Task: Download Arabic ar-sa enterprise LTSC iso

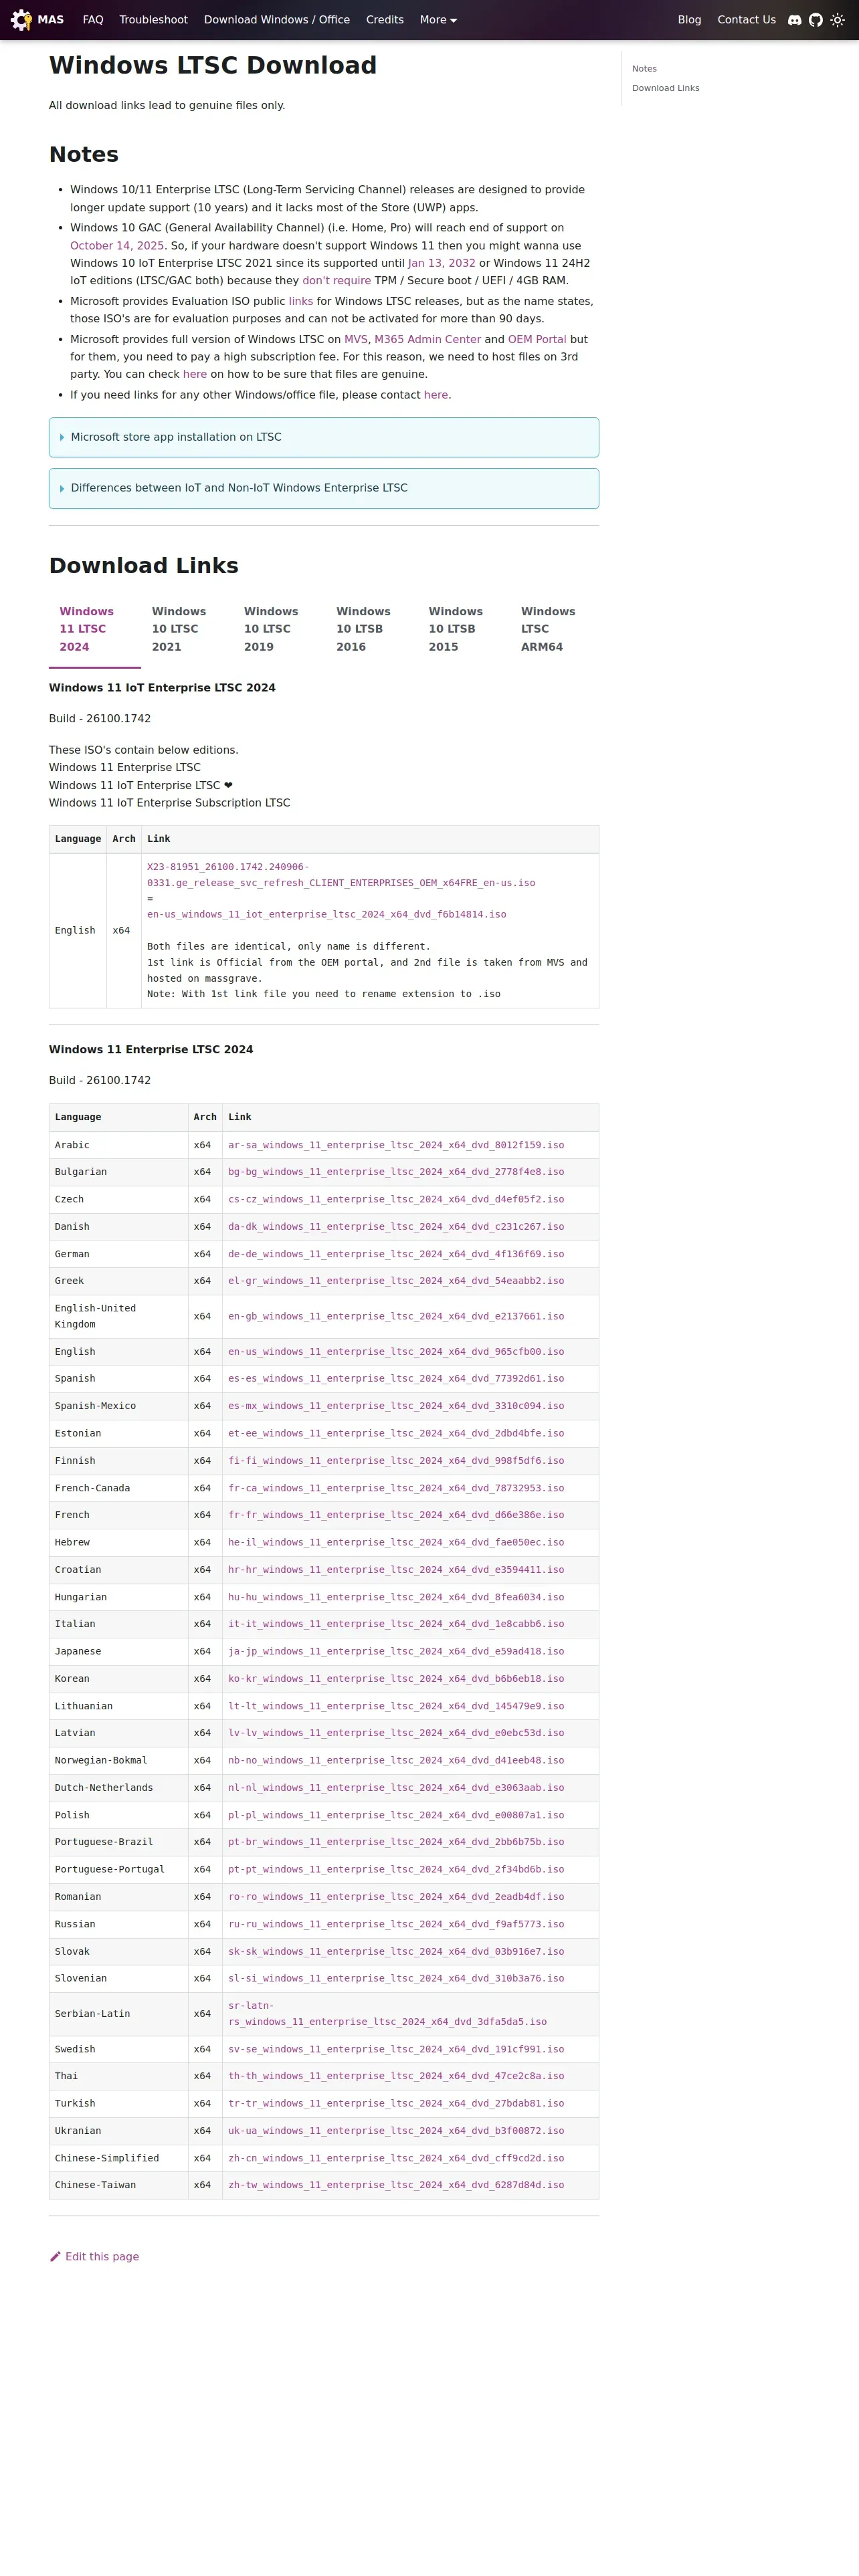Action: tap(396, 1145)
